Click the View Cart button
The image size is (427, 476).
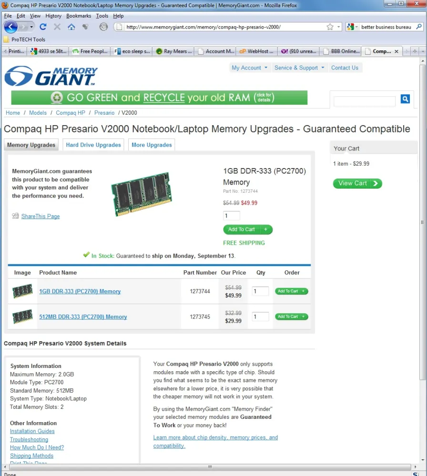[357, 183]
